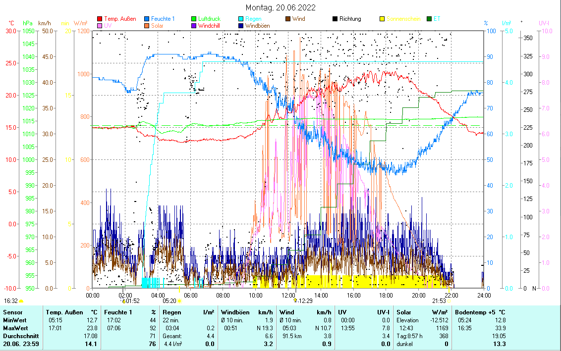Click the green Luftdruck legend square
This screenshot has width=561, height=351.
(x=194, y=19)
